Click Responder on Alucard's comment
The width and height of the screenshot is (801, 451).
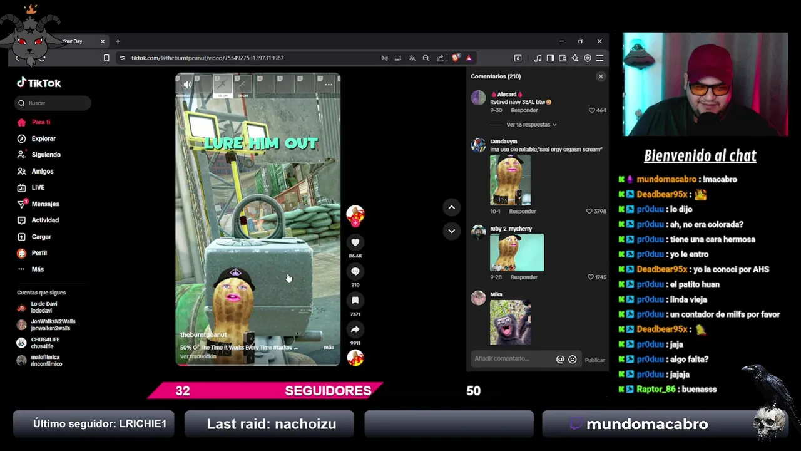524,110
